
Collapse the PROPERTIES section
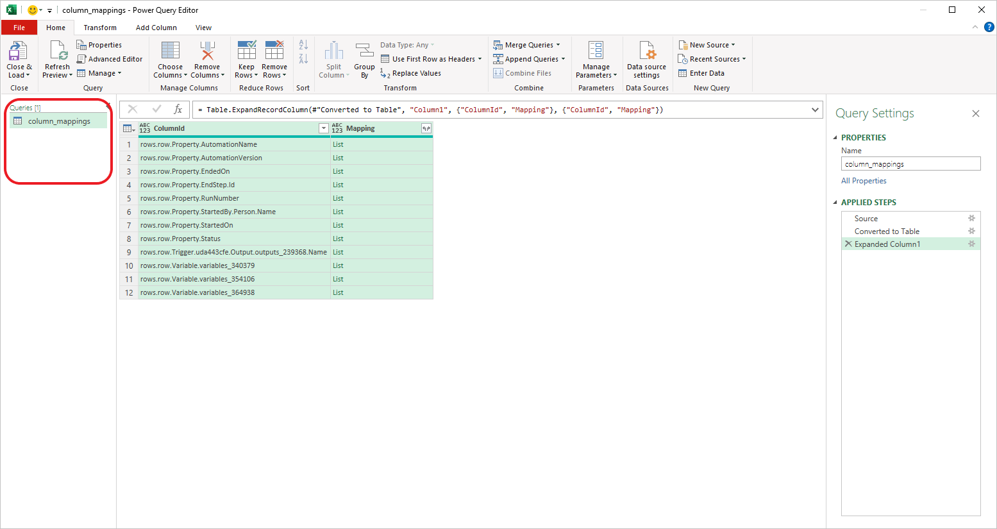tap(835, 138)
